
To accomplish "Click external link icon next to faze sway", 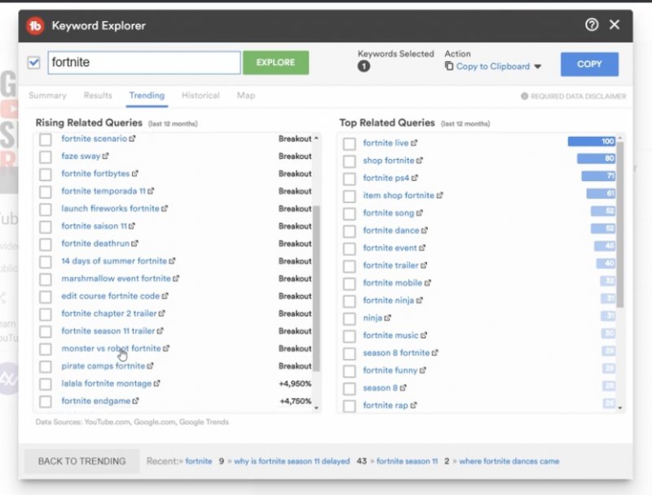I will (106, 156).
